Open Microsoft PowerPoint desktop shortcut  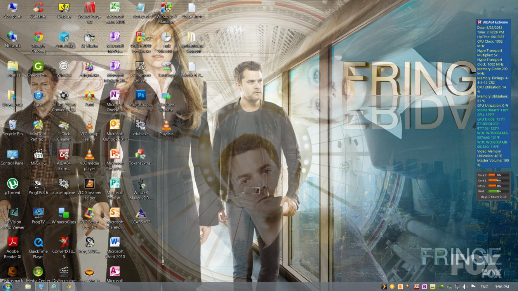115,160
